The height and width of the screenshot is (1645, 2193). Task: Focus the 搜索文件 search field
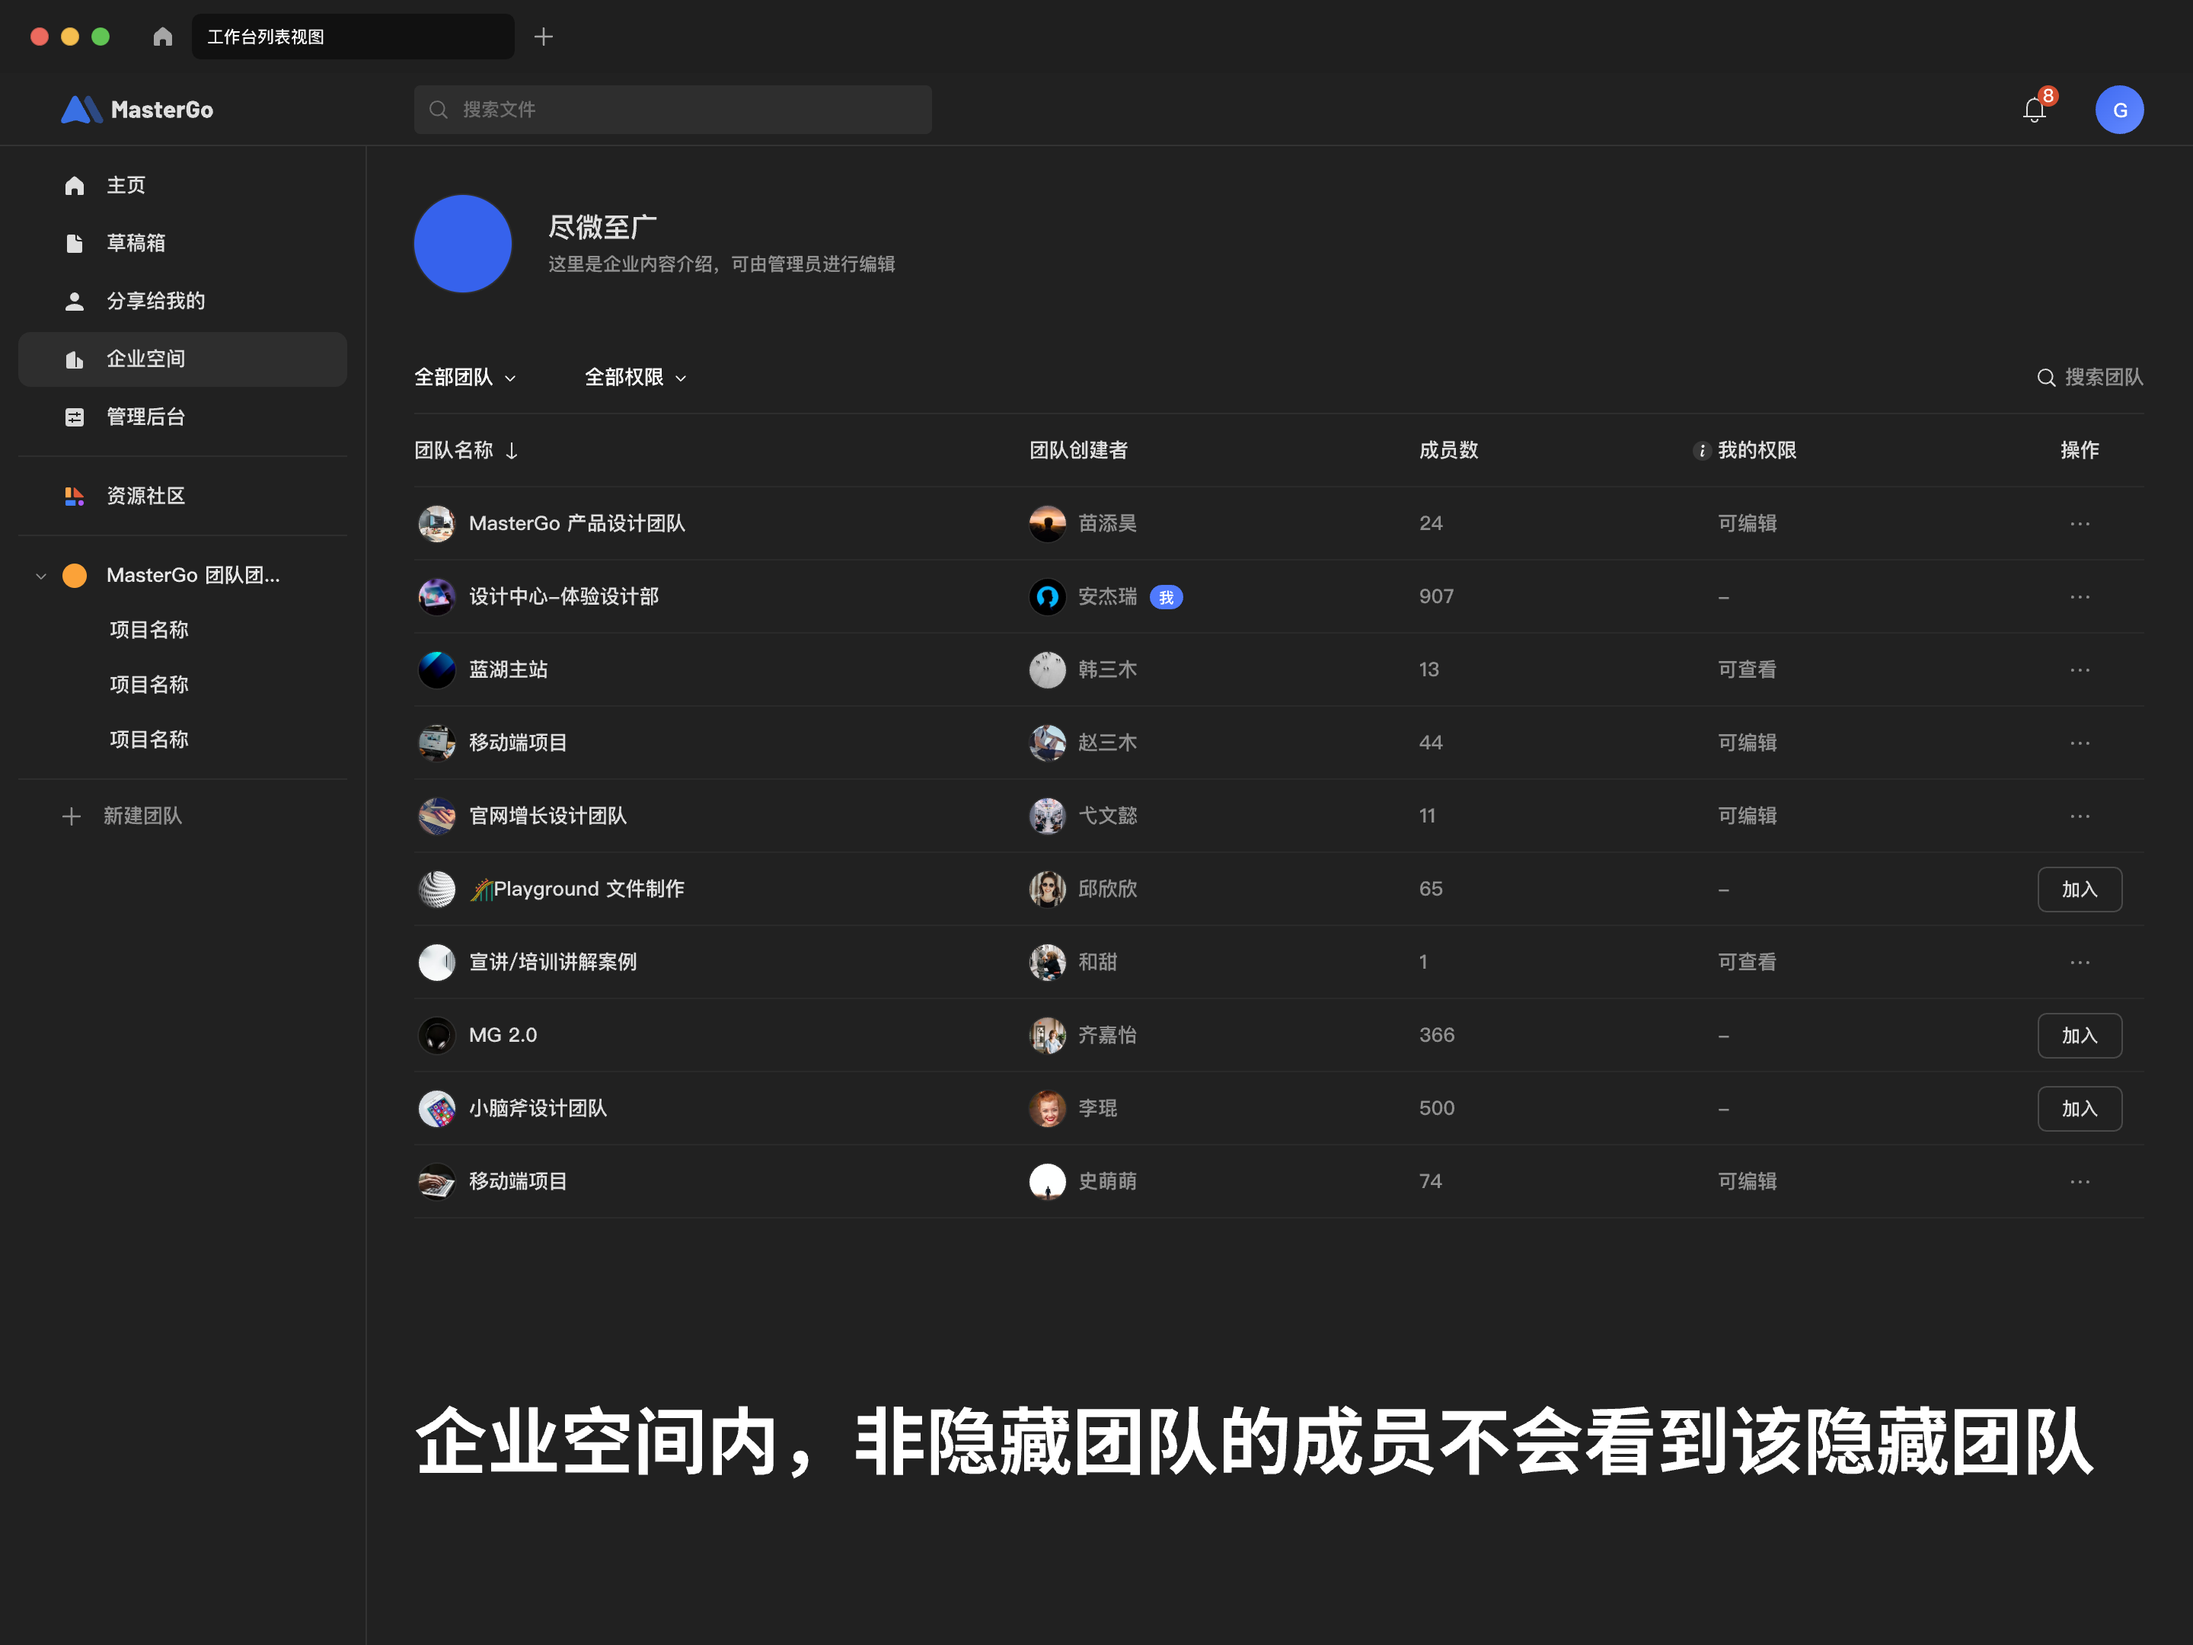click(672, 110)
